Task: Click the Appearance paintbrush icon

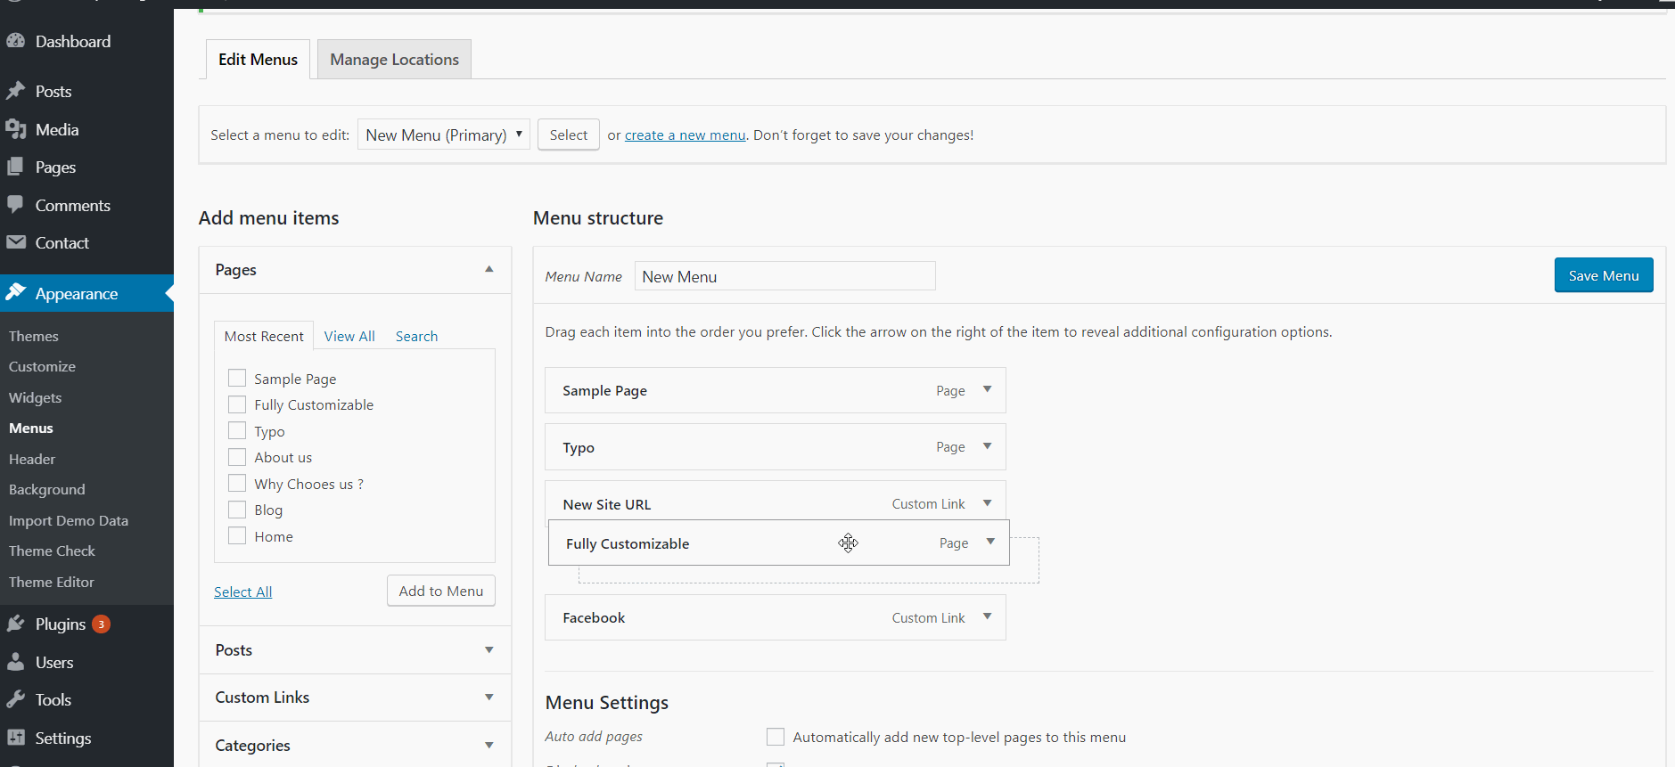Action: tap(16, 293)
